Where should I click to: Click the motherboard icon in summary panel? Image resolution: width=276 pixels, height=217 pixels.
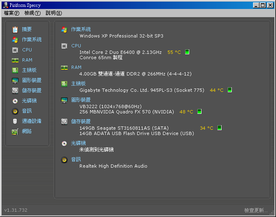[x=64, y=84]
